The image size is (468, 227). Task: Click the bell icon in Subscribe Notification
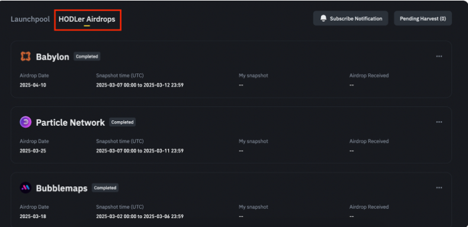tap(323, 18)
